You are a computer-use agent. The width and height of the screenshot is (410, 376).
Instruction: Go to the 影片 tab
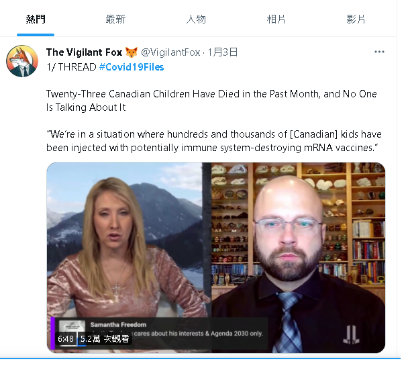click(x=356, y=19)
